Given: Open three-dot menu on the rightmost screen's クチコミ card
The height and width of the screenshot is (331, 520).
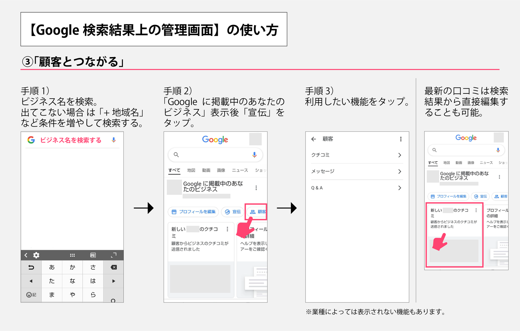Looking at the screenshot, I should (476, 210).
